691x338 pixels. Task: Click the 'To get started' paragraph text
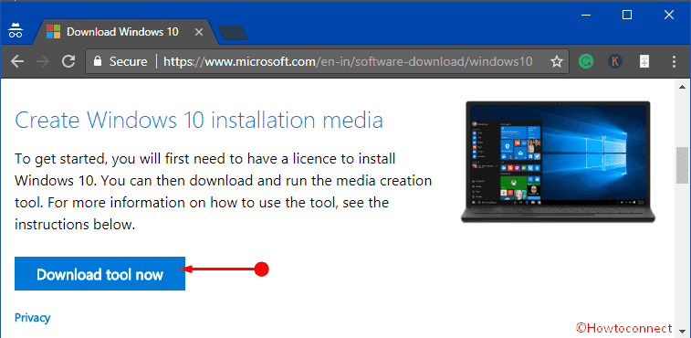(x=223, y=192)
